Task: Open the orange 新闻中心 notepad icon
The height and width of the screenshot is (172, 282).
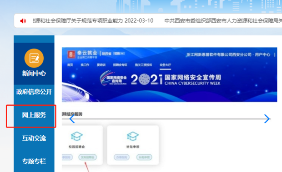Action: click(x=34, y=58)
